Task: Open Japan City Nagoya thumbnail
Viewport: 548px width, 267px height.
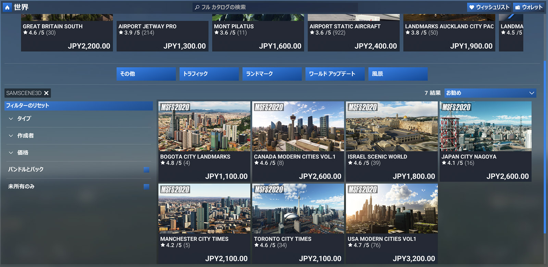Action: (486, 126)
